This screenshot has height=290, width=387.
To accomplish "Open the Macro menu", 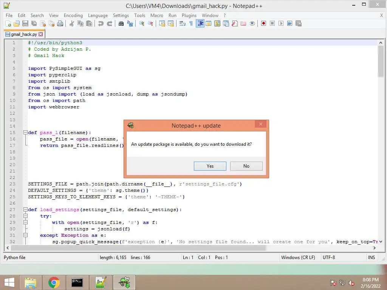I will point(157,15).
